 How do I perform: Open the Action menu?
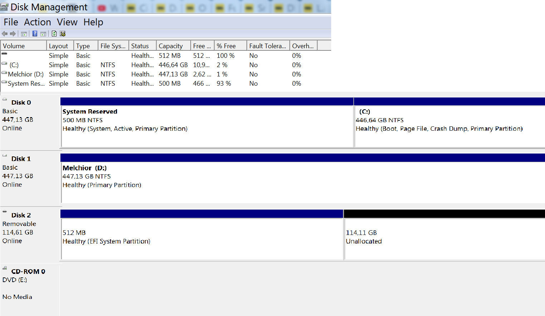coord(38,22)
